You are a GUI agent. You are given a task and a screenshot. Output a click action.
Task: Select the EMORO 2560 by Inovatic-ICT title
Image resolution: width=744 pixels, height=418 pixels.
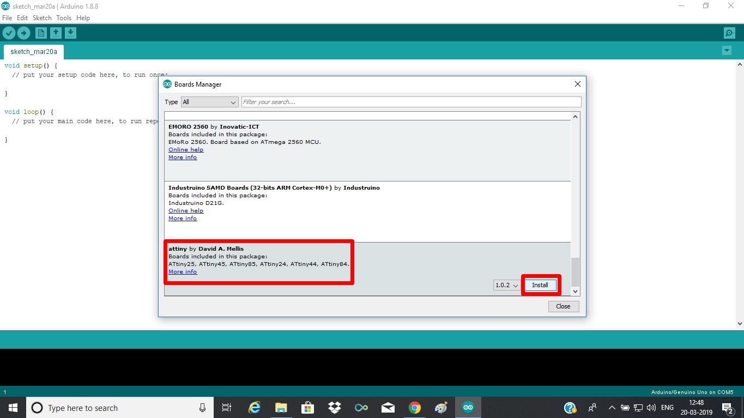pyautogui.click(x=214, y=127)
